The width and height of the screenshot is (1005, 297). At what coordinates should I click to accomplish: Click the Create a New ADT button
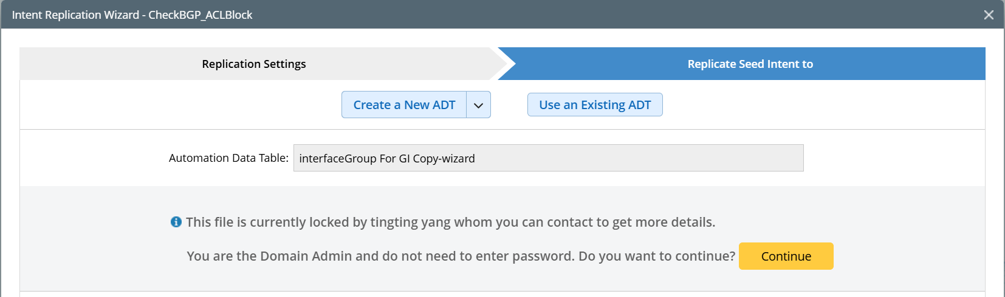(404, 105)
